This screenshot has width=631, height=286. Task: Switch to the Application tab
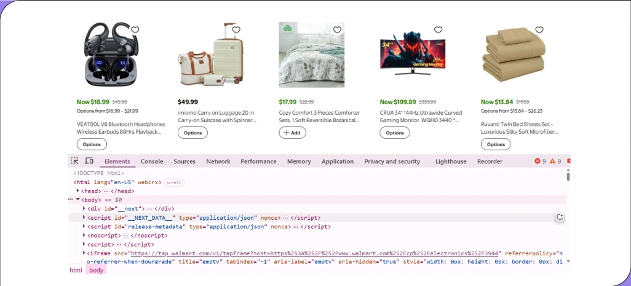[x=337, y=161]
